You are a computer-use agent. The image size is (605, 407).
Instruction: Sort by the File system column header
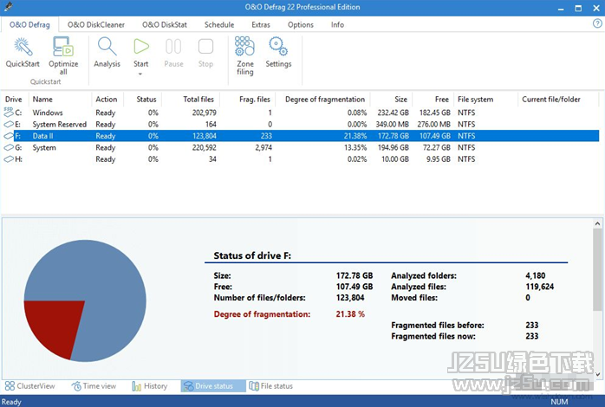[475, 99]
